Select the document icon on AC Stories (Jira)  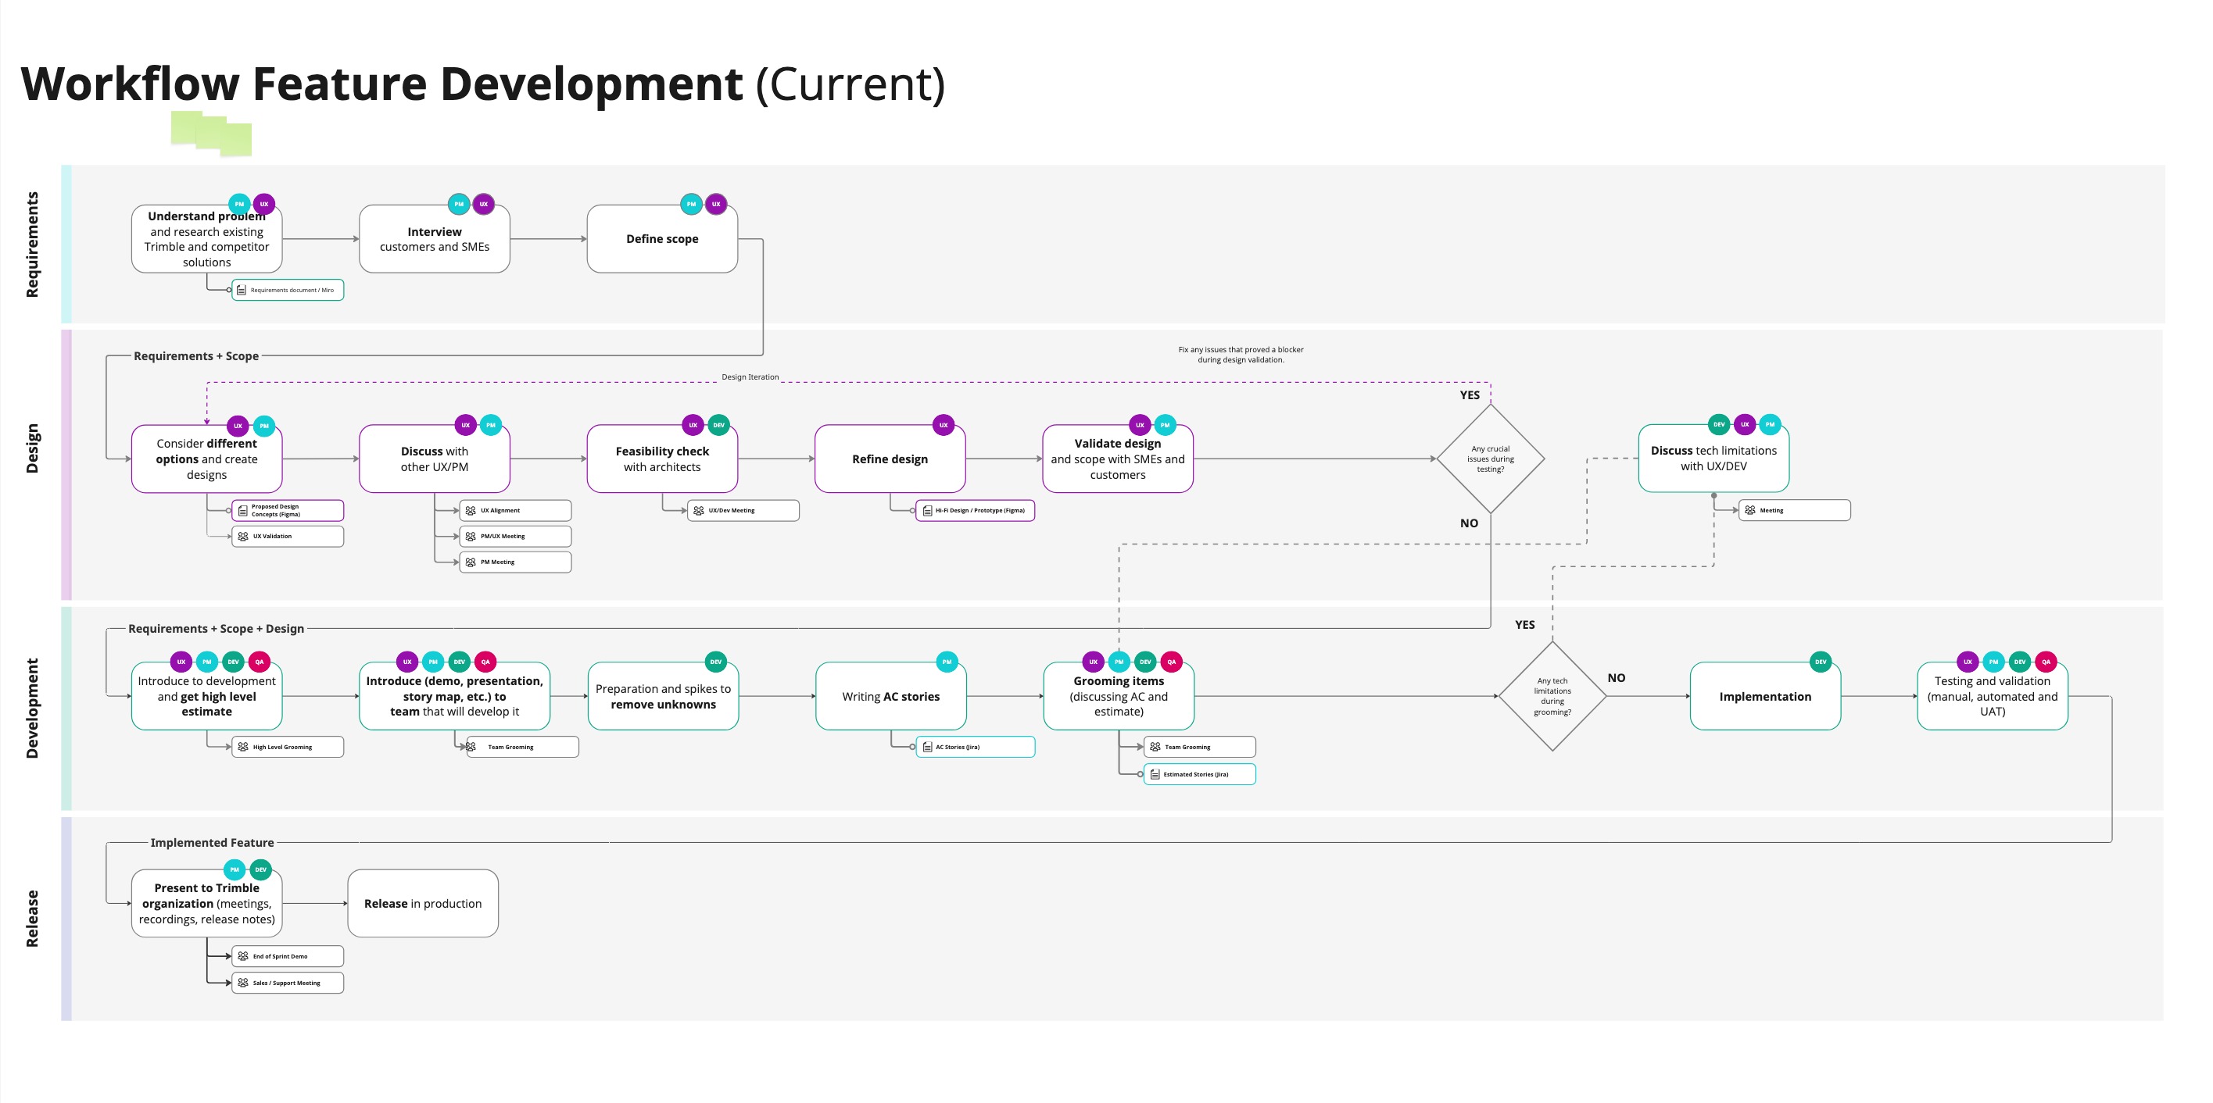[928, 747]
